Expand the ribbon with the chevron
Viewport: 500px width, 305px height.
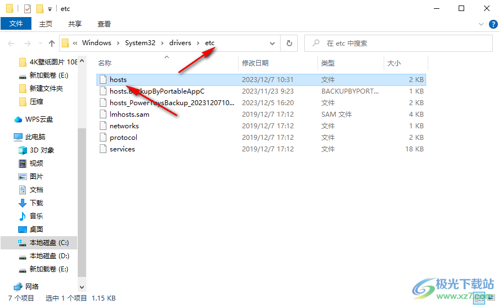click(x=481, y=24)
